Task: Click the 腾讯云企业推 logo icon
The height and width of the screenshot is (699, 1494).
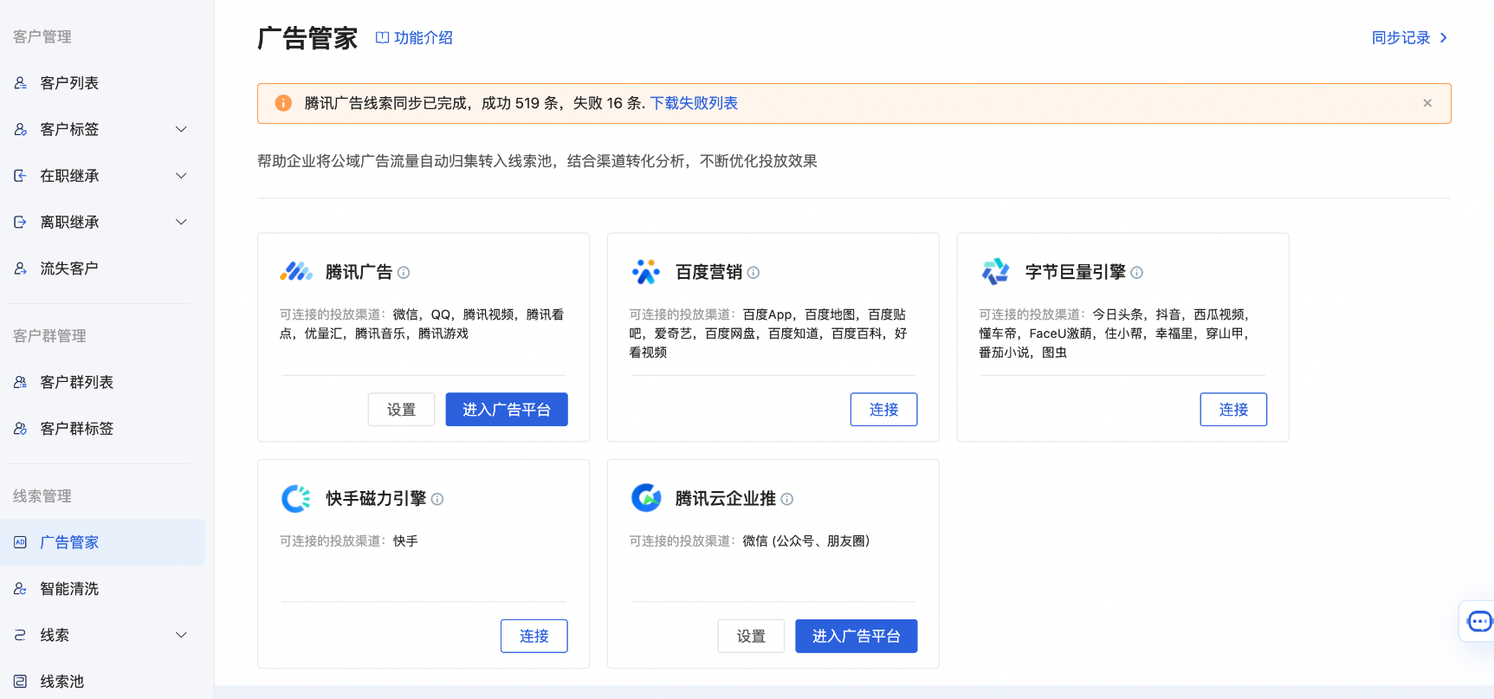Action: pos(646,498)
